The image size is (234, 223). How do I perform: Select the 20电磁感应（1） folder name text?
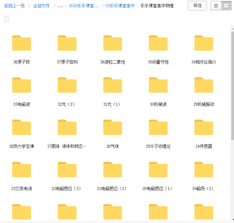tap(157, 188)
